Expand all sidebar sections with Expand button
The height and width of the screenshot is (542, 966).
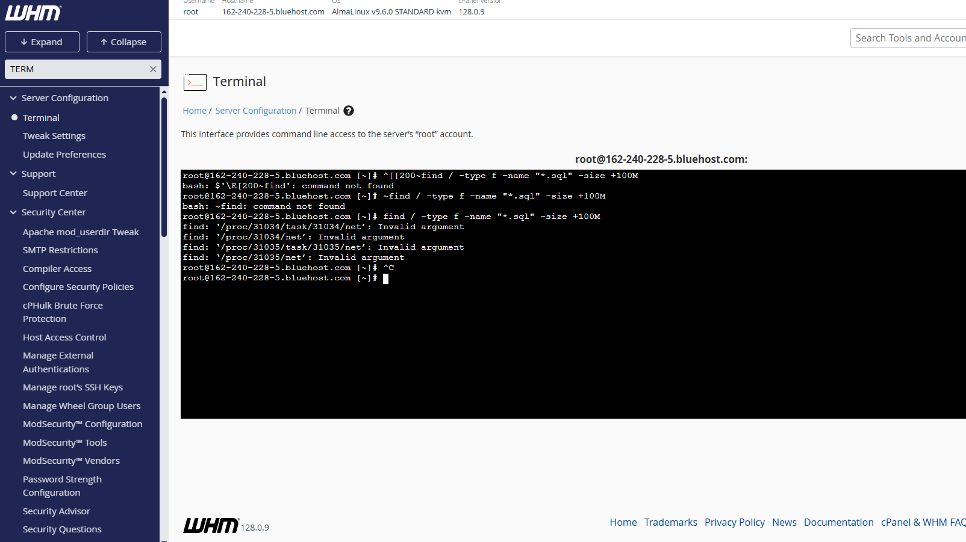[x=42, y=42]
